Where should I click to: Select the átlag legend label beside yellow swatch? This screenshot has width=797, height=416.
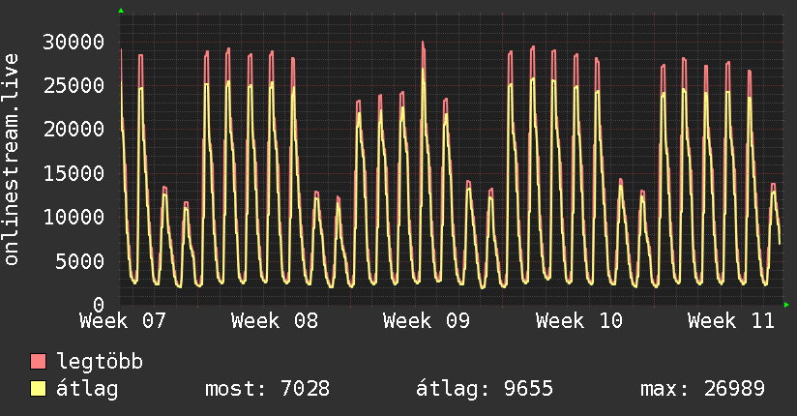pyautogui.click(x=87, y=388)
